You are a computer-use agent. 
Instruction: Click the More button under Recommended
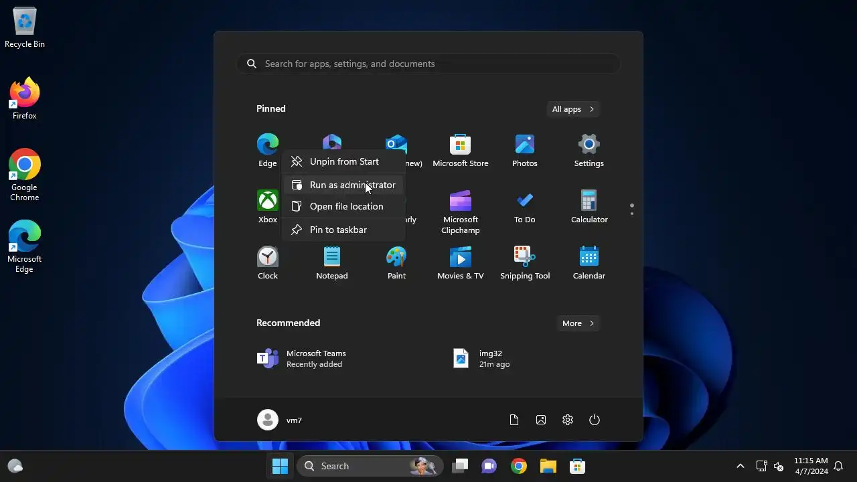(578, 323)
